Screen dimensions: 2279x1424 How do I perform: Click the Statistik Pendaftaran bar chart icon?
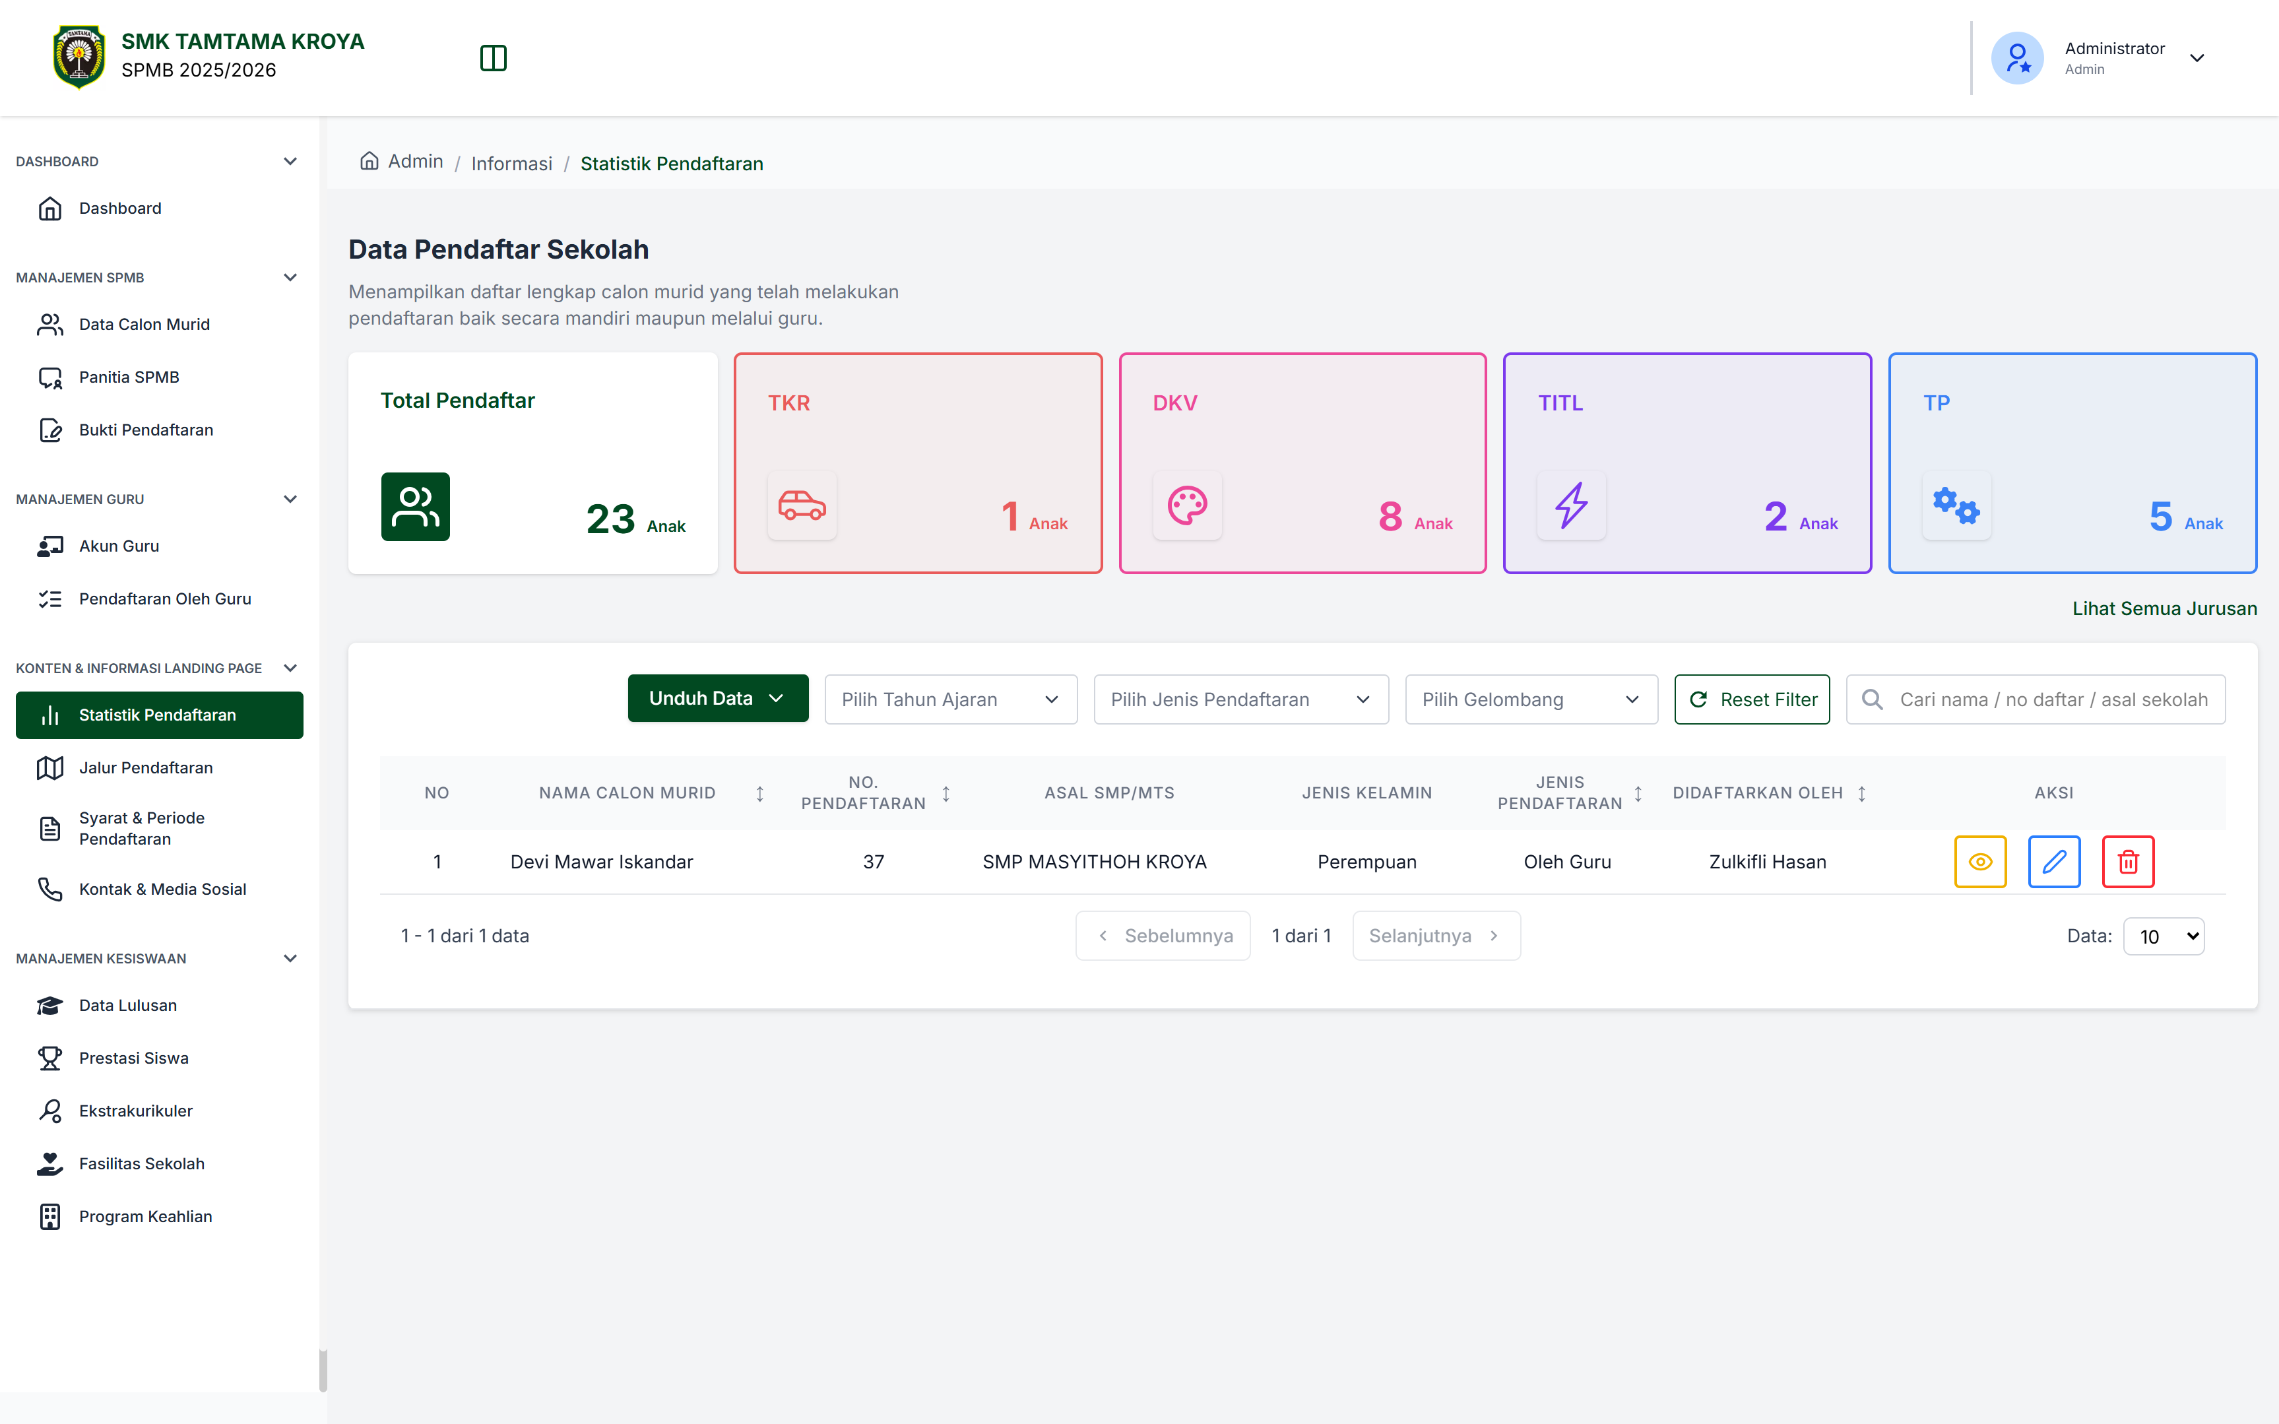pyautogui.click(x=50, y=716)
